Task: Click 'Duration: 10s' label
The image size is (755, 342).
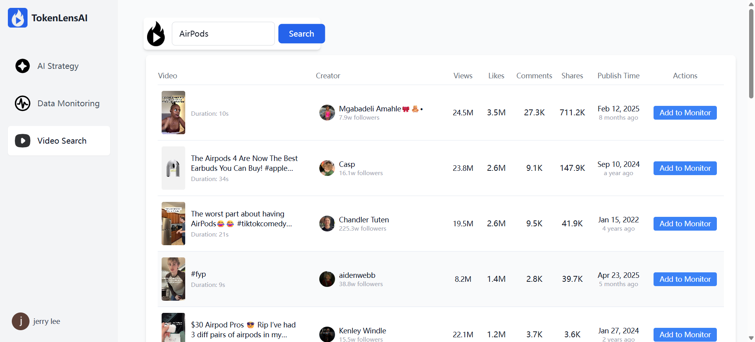Action: tap(210, 113)
